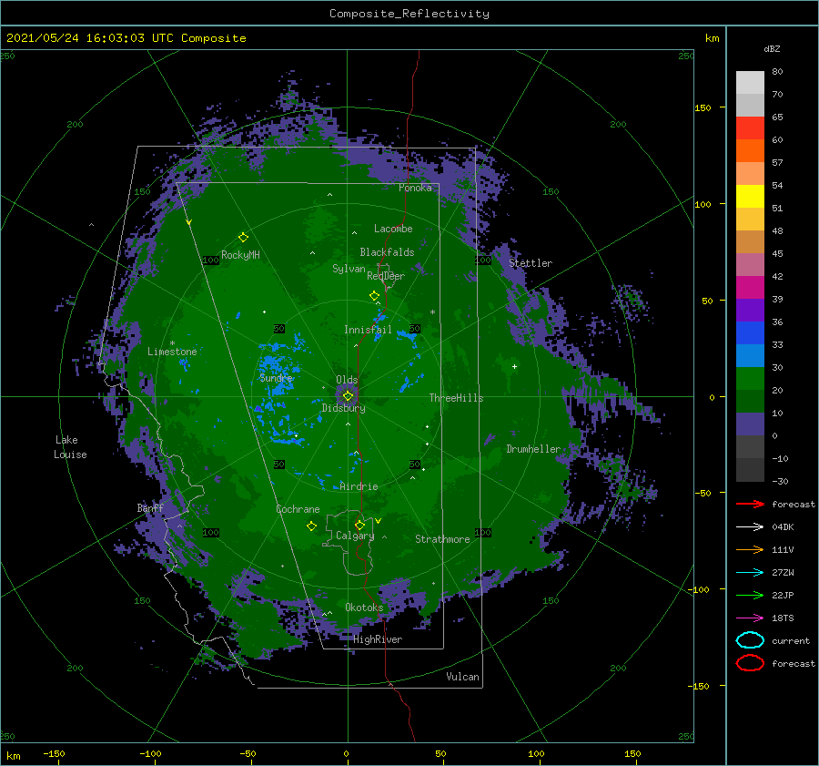
Task: Click the Sundre label
Action: (276, 377)
